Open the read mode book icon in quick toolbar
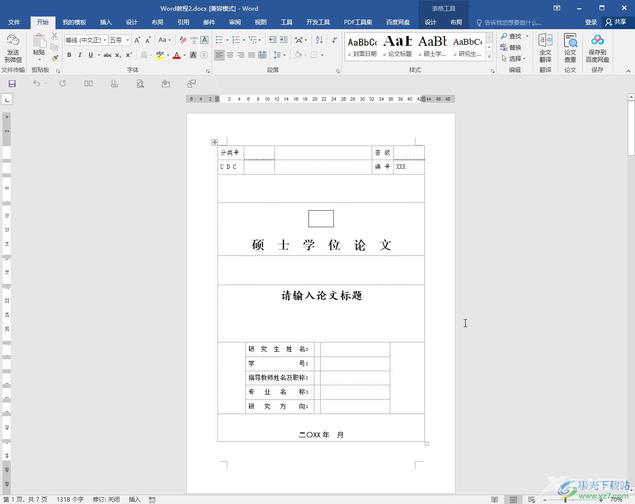635x504 pixels. click(89, 84)
